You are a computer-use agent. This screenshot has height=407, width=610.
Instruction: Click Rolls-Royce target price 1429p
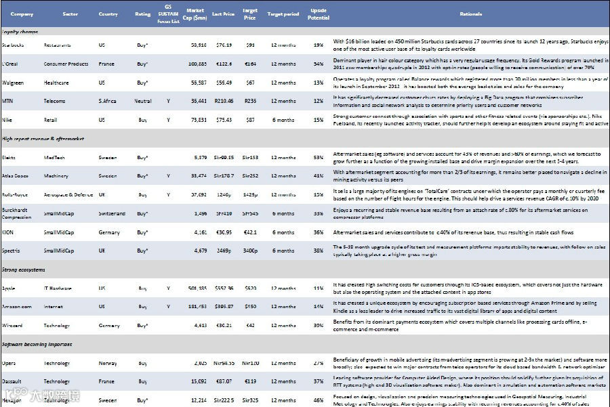pos(250,195)
